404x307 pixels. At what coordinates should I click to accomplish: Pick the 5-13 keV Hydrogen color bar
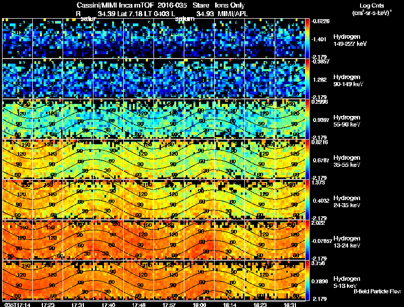click(307, 280)
